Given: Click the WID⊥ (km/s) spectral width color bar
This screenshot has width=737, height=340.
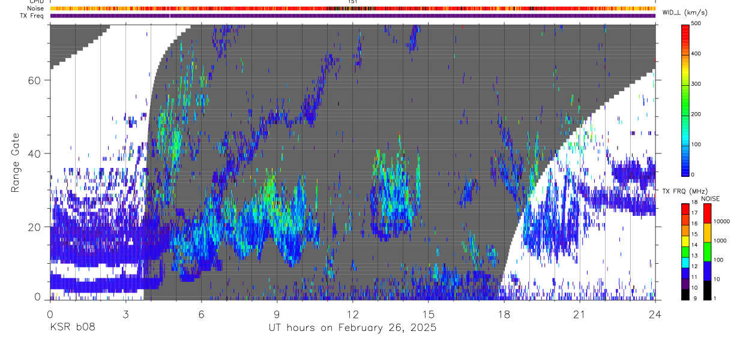Looking at the screenshot, I should pos(685,99).
